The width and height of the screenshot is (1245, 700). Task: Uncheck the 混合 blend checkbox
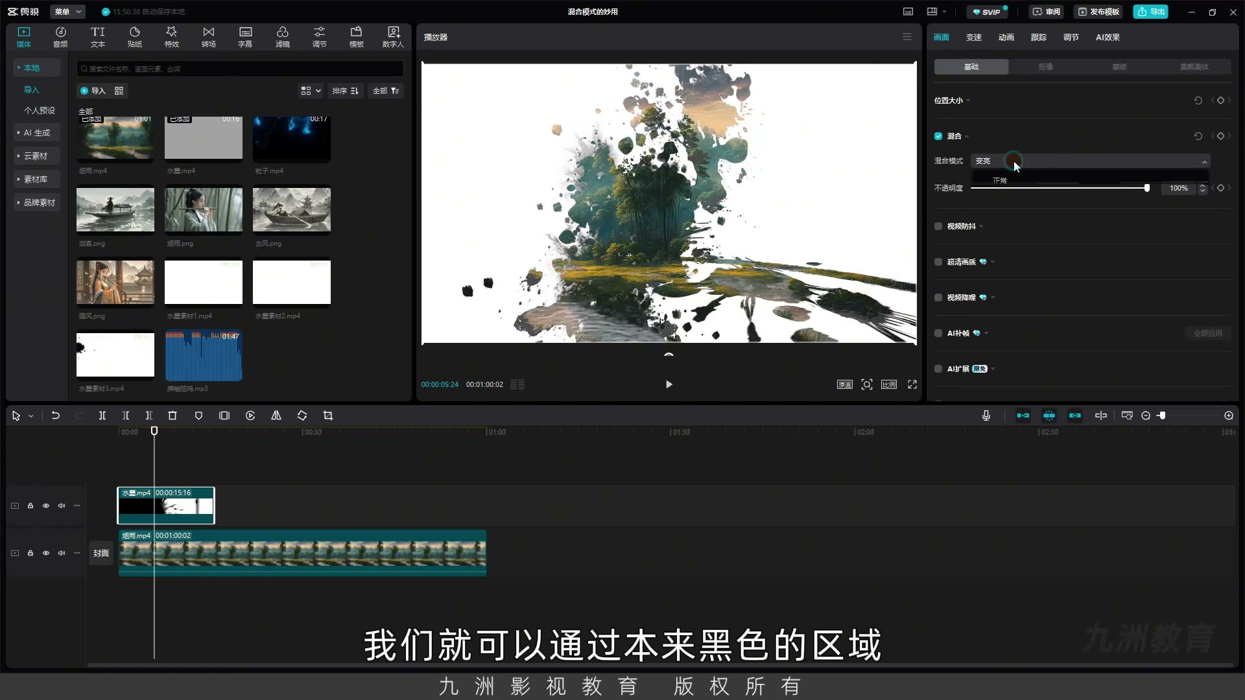click(938, 136)
